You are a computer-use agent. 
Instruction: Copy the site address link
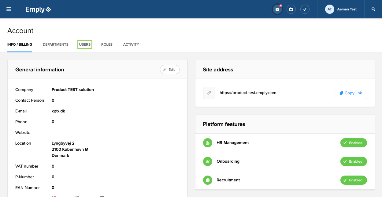[351, 93]
